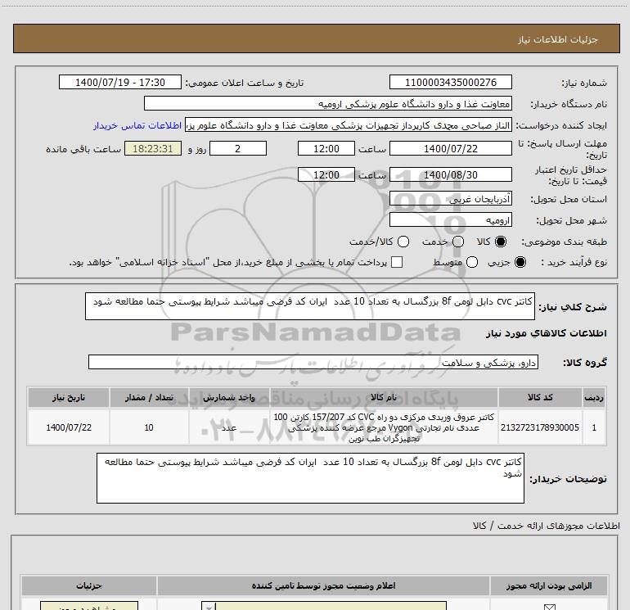Click row number 1 cell in goods table
Screen dimensions: 630x610
point(594,427)
